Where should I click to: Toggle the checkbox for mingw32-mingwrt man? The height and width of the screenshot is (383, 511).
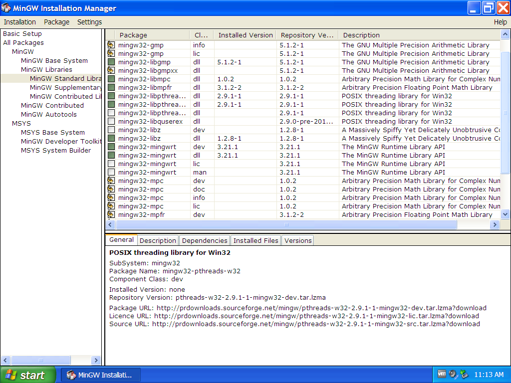click(x=111, y=172)
